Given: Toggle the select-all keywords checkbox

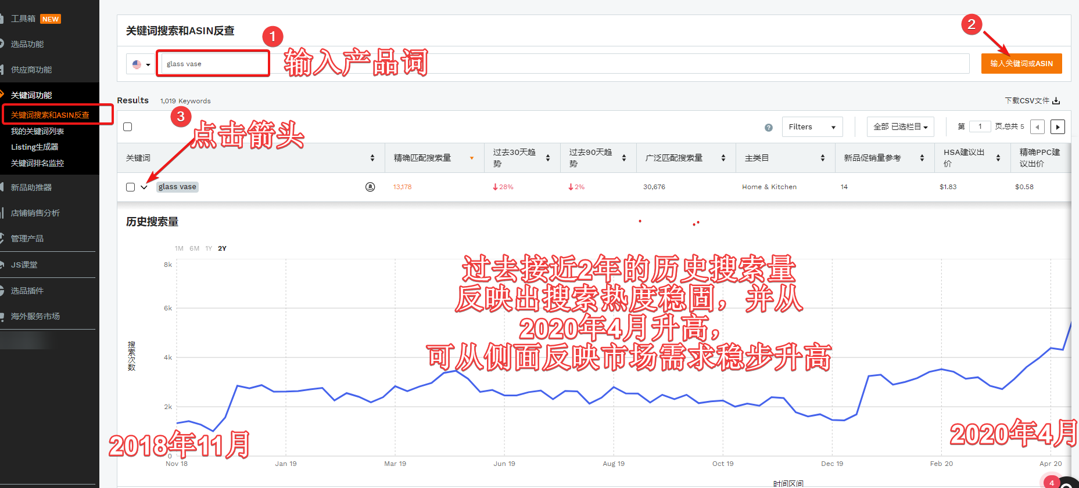Looking at the screenshot, I should coord(128,127).
